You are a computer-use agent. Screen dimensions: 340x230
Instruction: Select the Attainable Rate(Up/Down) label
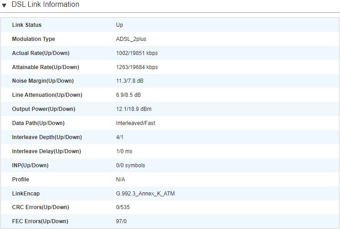46,67
